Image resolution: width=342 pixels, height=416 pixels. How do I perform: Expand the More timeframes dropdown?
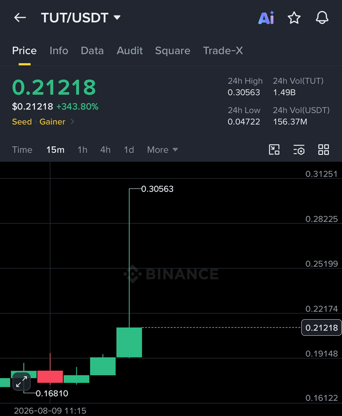pyautogui.click(x=162, y=150)
